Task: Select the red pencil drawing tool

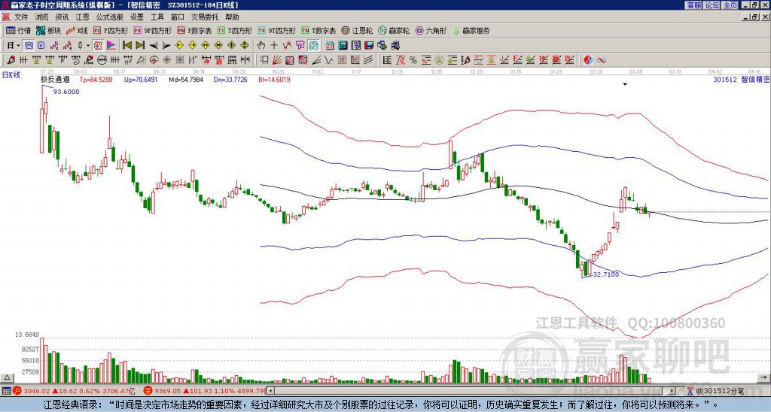Action: click(11, 60)
